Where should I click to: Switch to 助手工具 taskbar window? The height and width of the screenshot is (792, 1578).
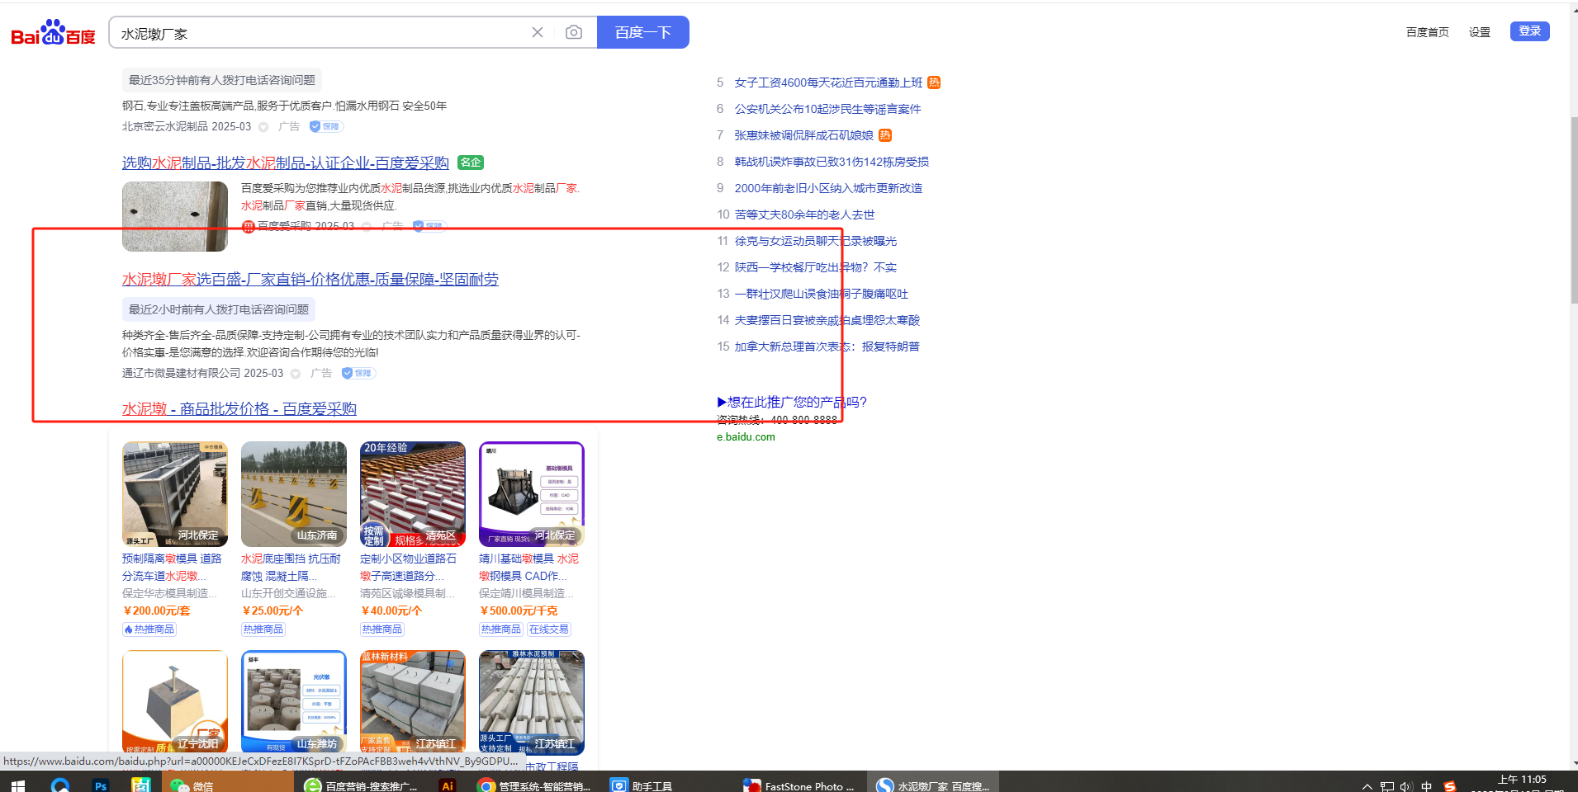pyautogui.click(x=642, y=785)
